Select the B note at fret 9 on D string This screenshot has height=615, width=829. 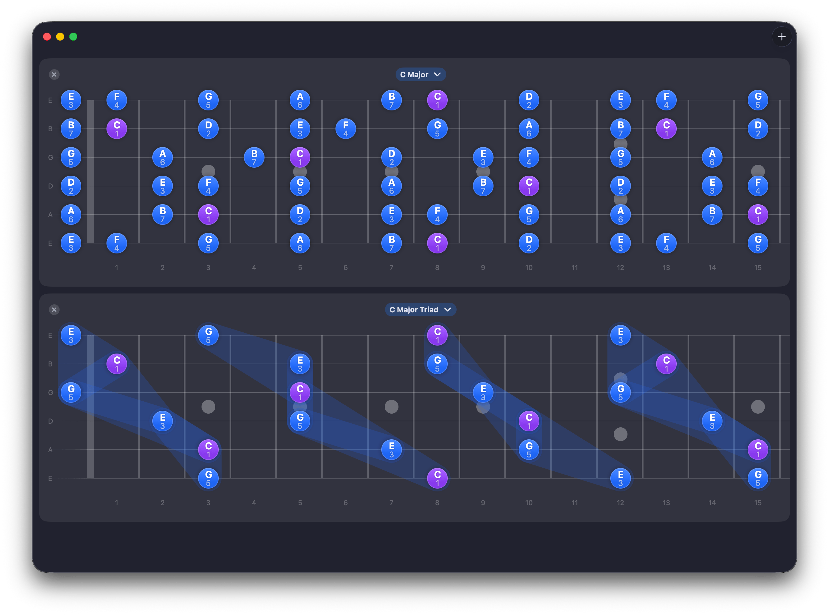[x=483, y=186]
